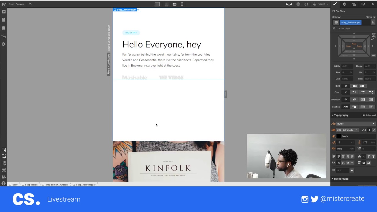
Task: Apply underline text decoration
Action: tap(368, 157)
